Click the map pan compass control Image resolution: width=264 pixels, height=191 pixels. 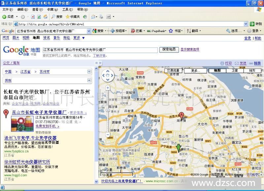click(x=108, y=75)
